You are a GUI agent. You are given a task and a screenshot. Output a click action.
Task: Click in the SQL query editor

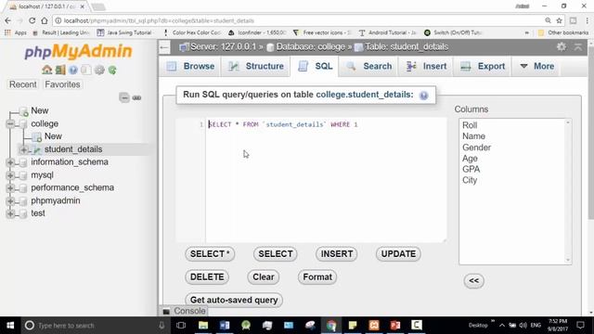(326, 180)
